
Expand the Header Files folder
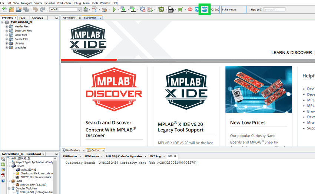tap(7, 27)
